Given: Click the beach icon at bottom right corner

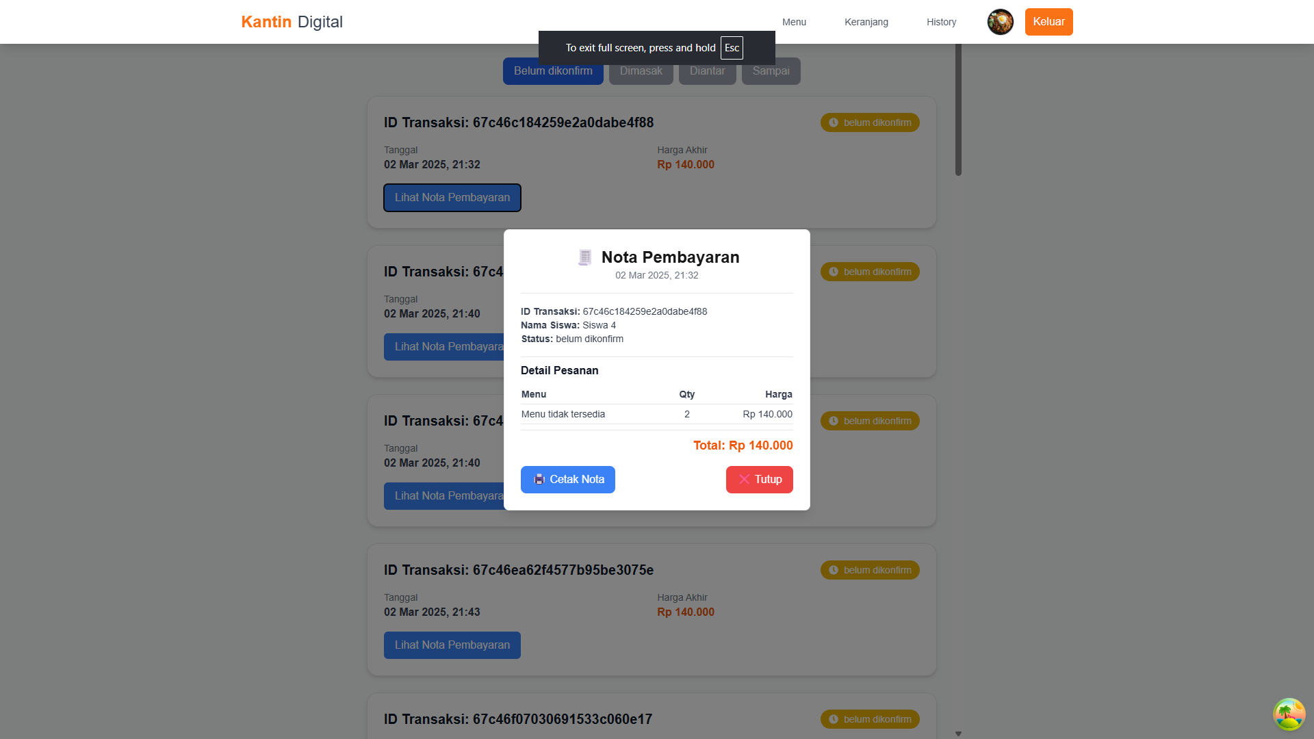Looking at the screenshot, I should (1289, 714).
